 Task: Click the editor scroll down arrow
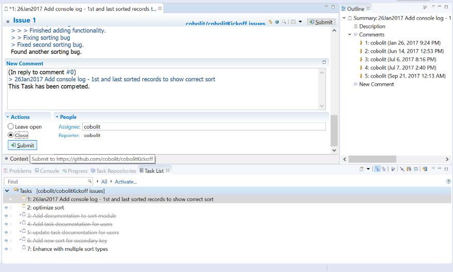pyautogui.click(x=334, y=150)
